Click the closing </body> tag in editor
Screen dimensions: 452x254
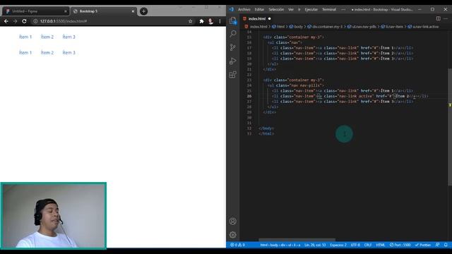tap(266, 128)
